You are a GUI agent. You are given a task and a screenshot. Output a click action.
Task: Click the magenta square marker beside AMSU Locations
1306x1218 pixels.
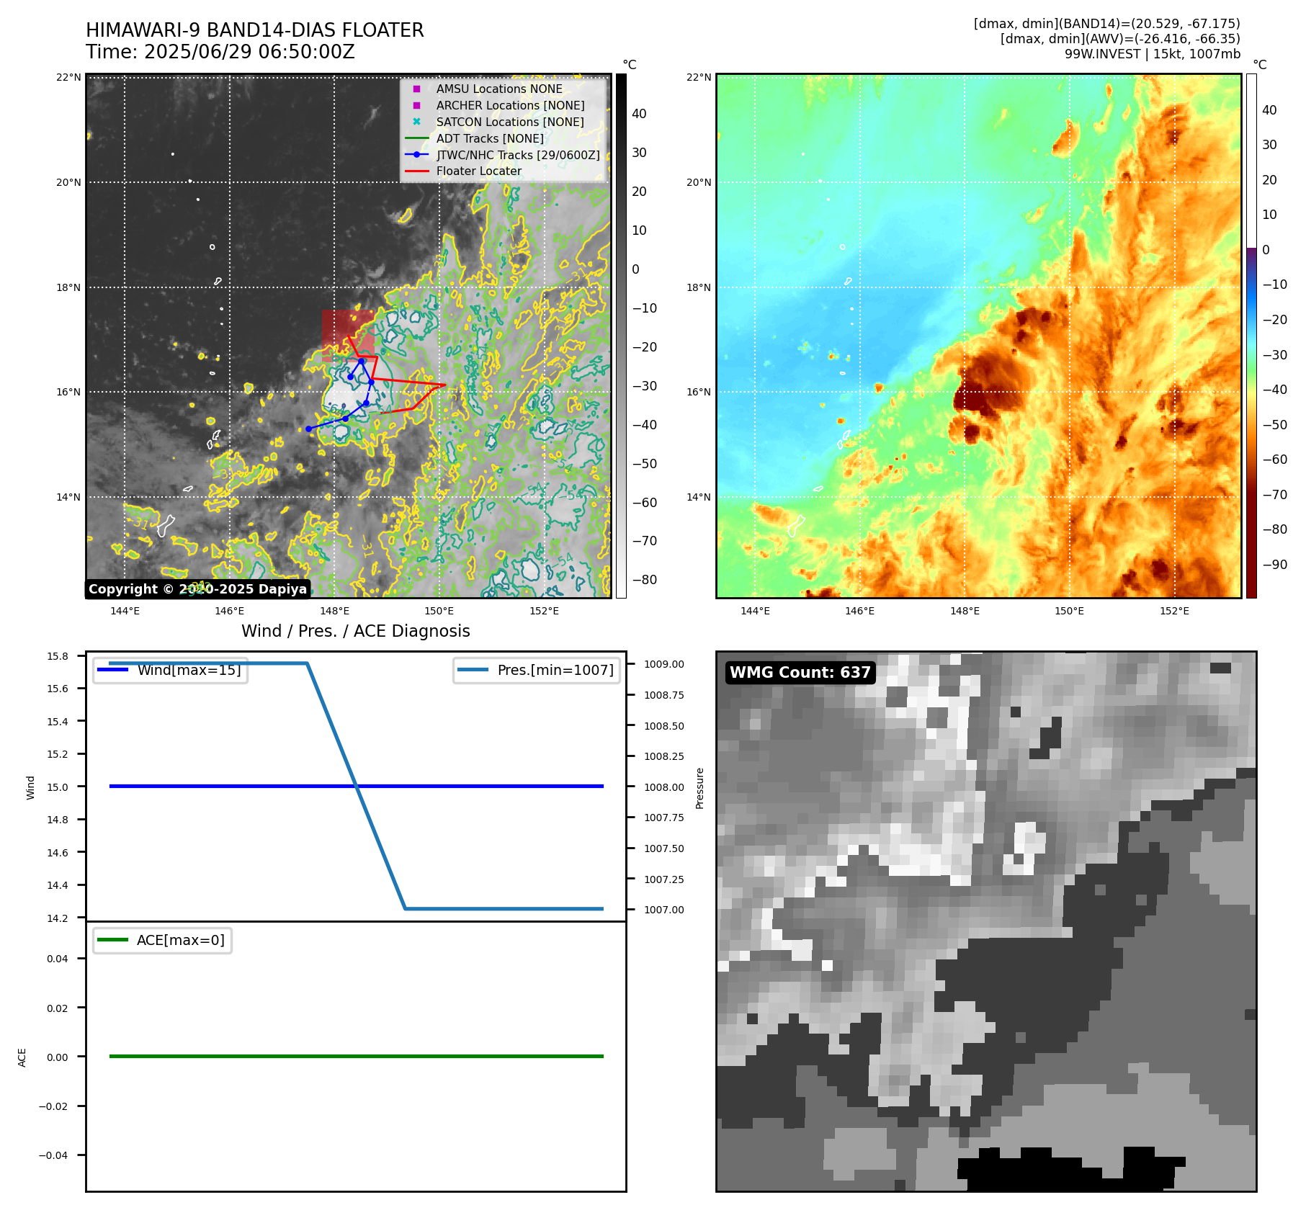coord(416,89)
